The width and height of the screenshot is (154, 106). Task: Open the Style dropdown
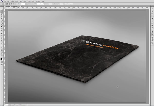point(41,4)
